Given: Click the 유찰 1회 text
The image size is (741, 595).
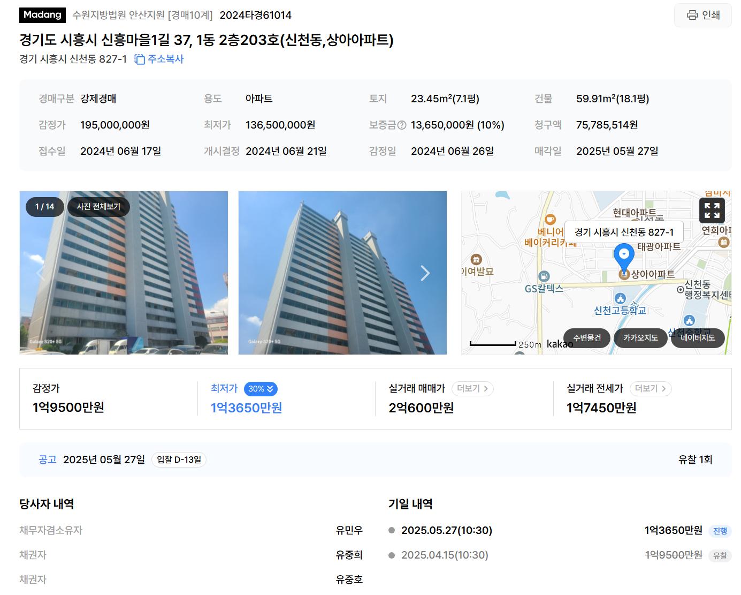Looking at the screenshot, I should coord(695,460).
